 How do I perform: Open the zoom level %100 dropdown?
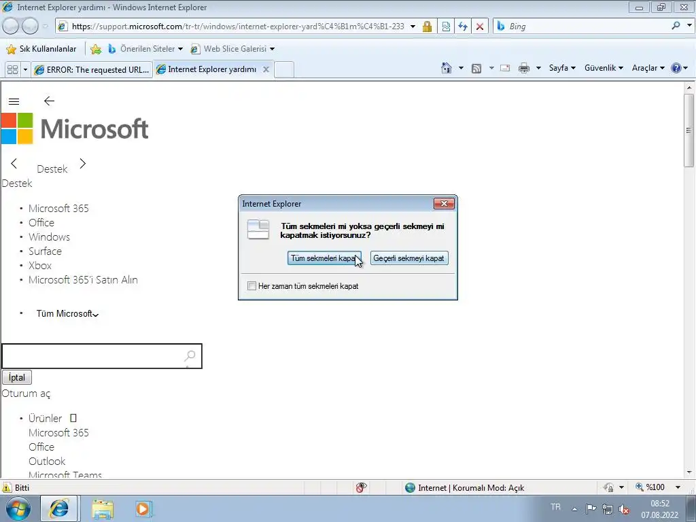tap(678, 487)
